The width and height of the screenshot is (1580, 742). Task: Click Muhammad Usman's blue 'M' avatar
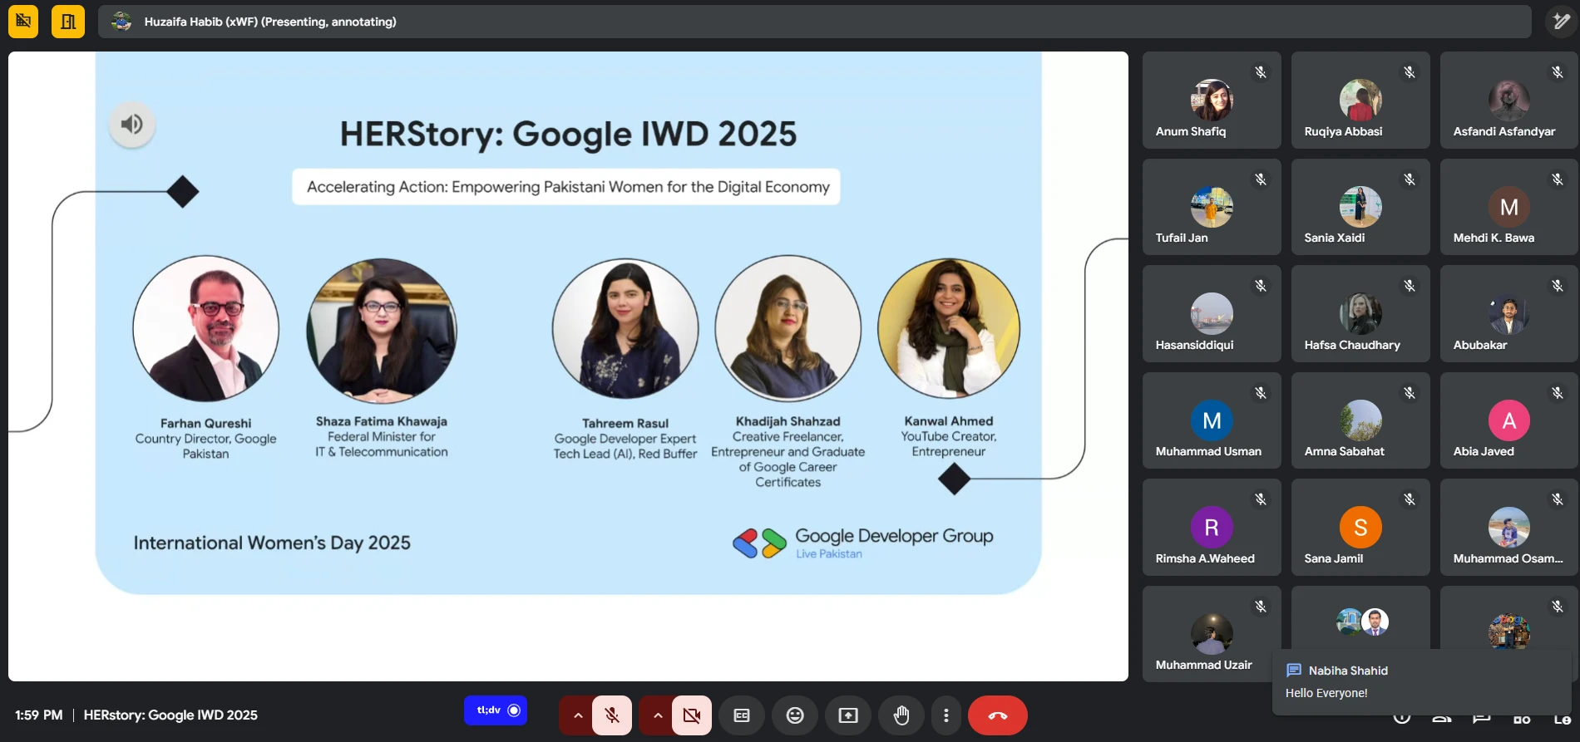tap(1212, 420)
